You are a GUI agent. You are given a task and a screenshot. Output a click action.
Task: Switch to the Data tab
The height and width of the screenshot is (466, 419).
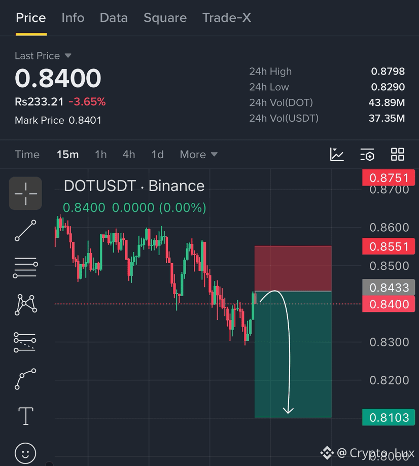114,18
